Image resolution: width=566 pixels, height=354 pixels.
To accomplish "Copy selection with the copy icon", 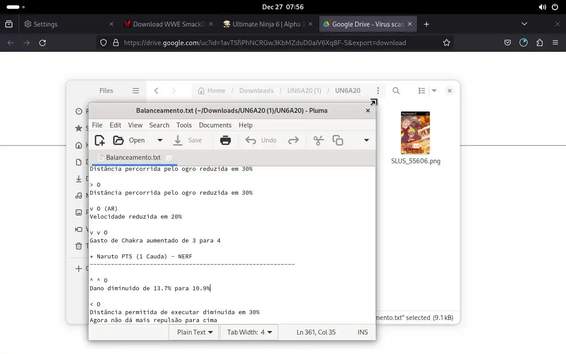I will tap(338, 140).
